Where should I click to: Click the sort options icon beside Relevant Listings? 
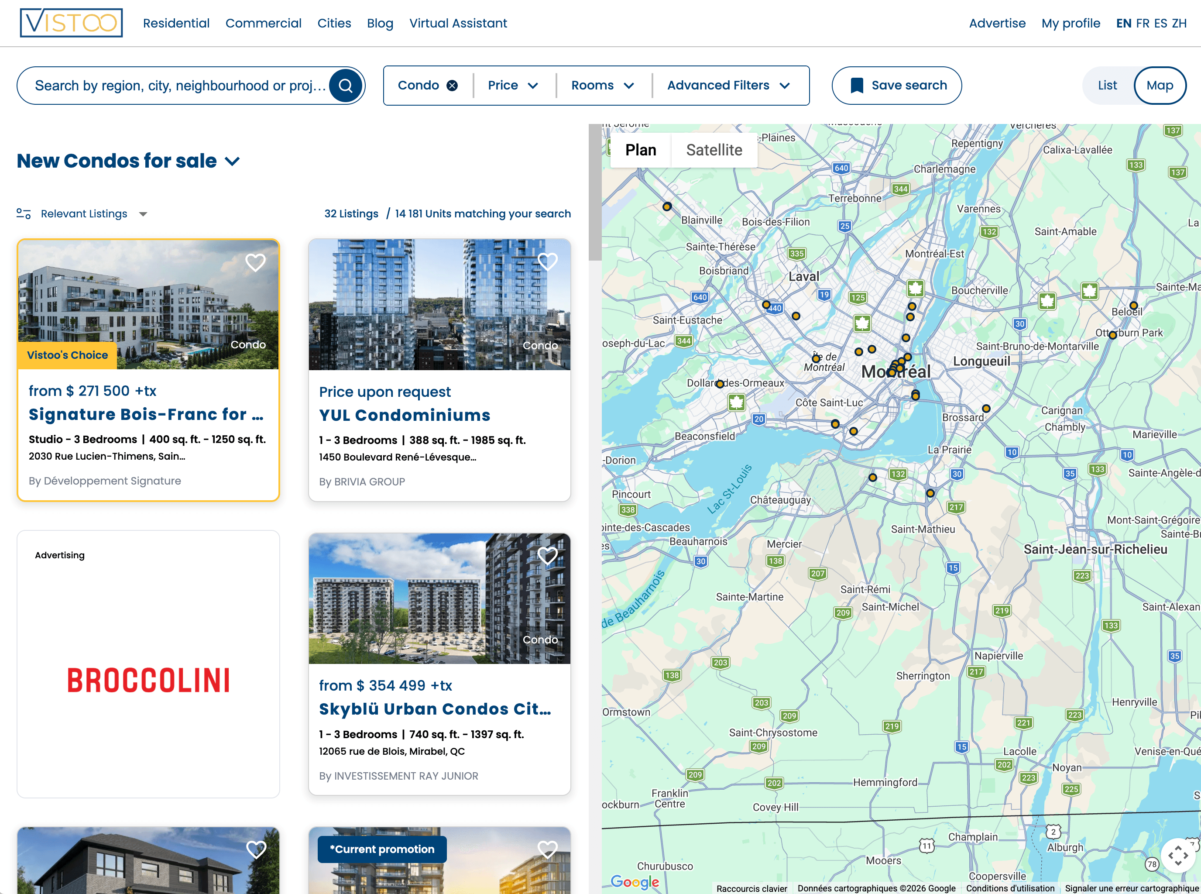(x=23, y=213)
